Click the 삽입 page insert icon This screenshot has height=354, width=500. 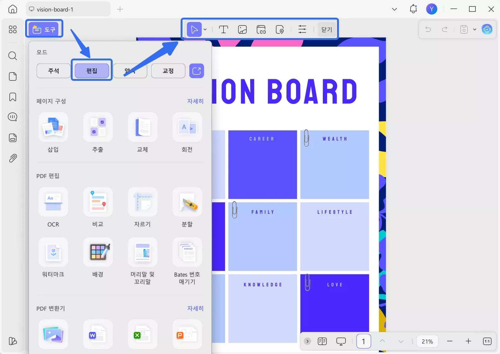click(x=53, y=127)
